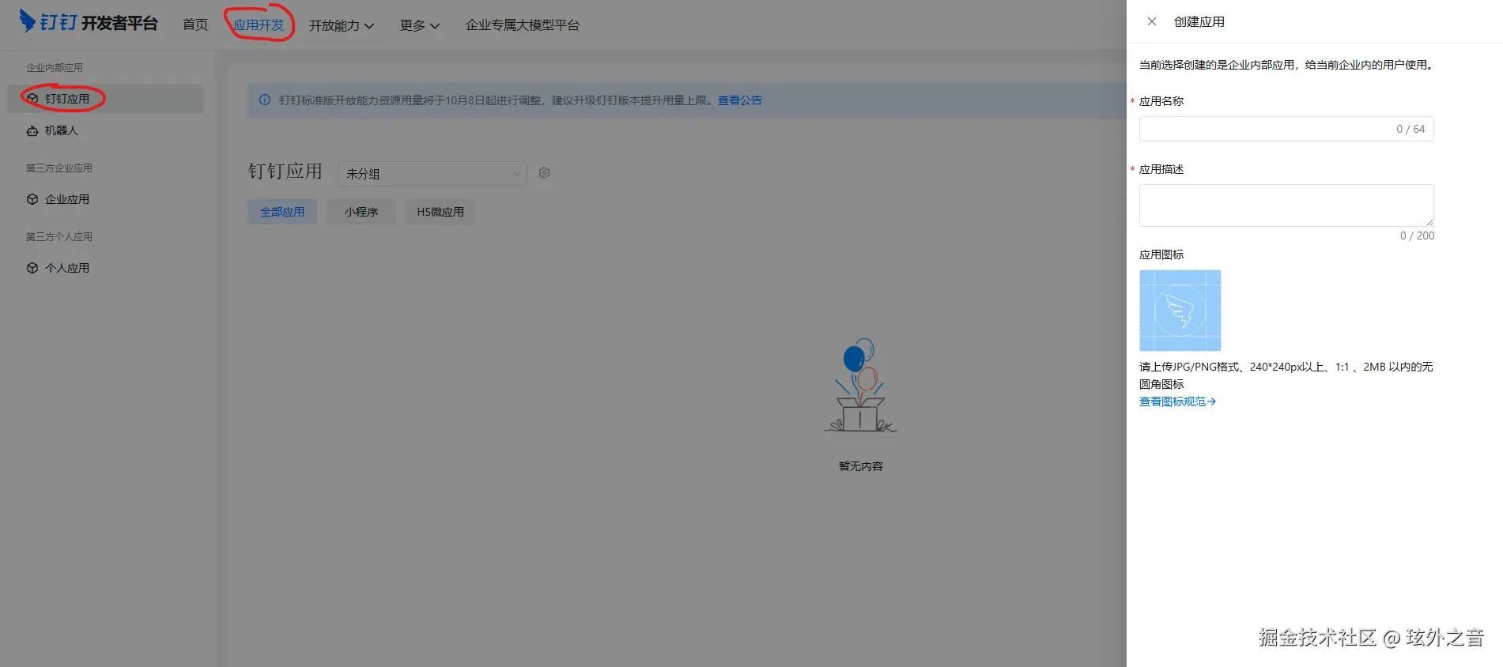Click the DingTalk developer platform logo
The width and height of the screenshot is (1503, 667).
(89, 22)
